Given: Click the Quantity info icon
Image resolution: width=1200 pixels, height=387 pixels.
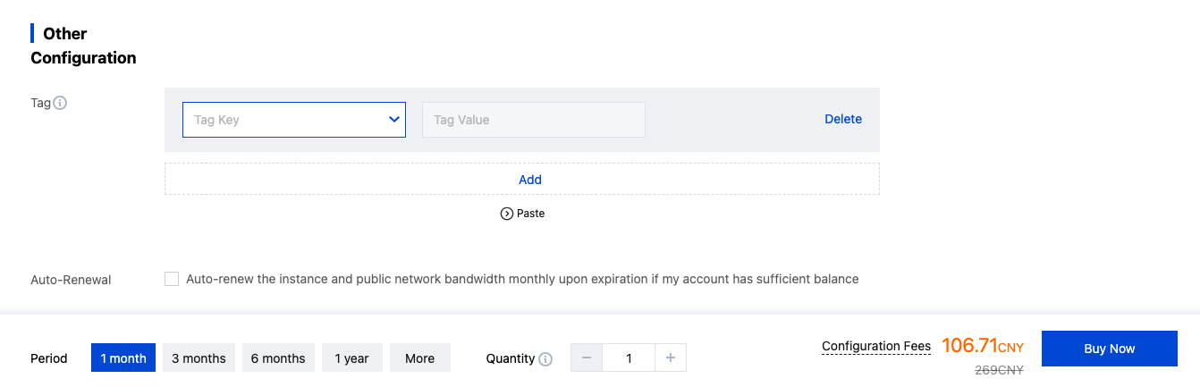Looking at the screenshot, I should [x=545, y=359].
